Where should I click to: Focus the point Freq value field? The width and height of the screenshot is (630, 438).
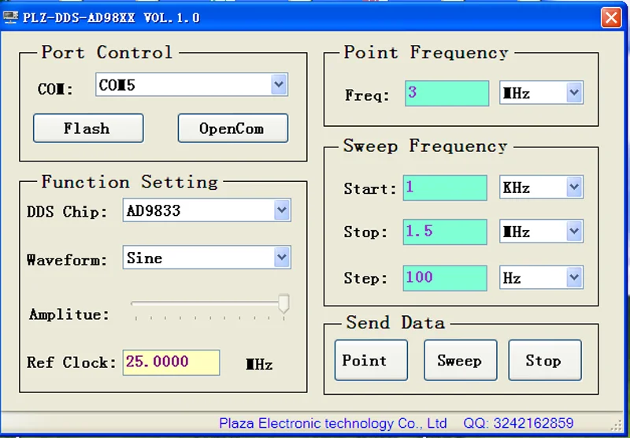coord(446,93)
